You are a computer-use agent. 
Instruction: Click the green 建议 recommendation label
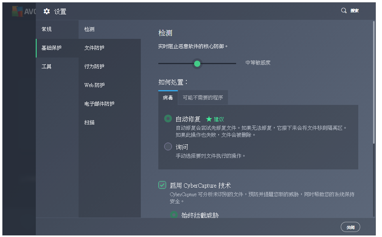(x=215, y=118)
